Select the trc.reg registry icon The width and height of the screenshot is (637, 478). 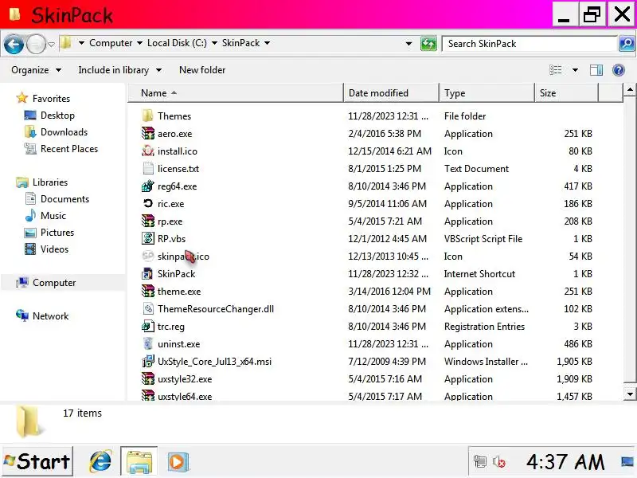pos(148,326)
